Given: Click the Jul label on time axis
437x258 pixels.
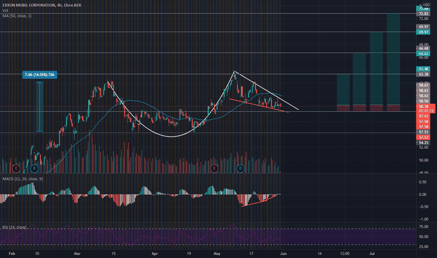Looking at the screenshot, I should click(x=372, y=253).
